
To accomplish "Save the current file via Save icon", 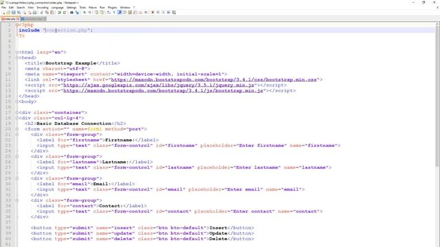I will tap(14, 12).
